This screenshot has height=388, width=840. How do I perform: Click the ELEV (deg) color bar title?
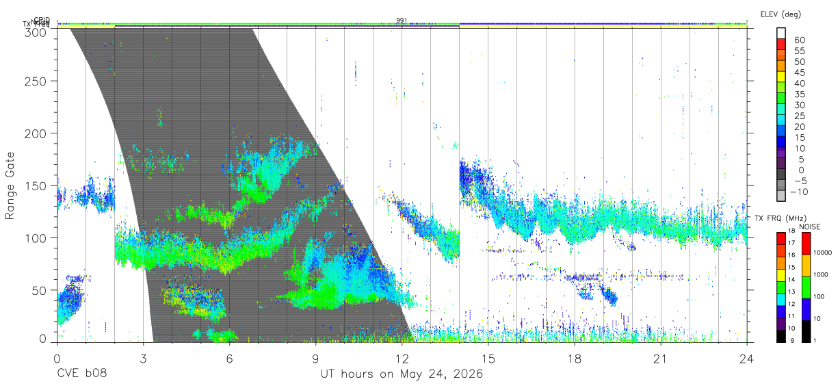[780, 14]
